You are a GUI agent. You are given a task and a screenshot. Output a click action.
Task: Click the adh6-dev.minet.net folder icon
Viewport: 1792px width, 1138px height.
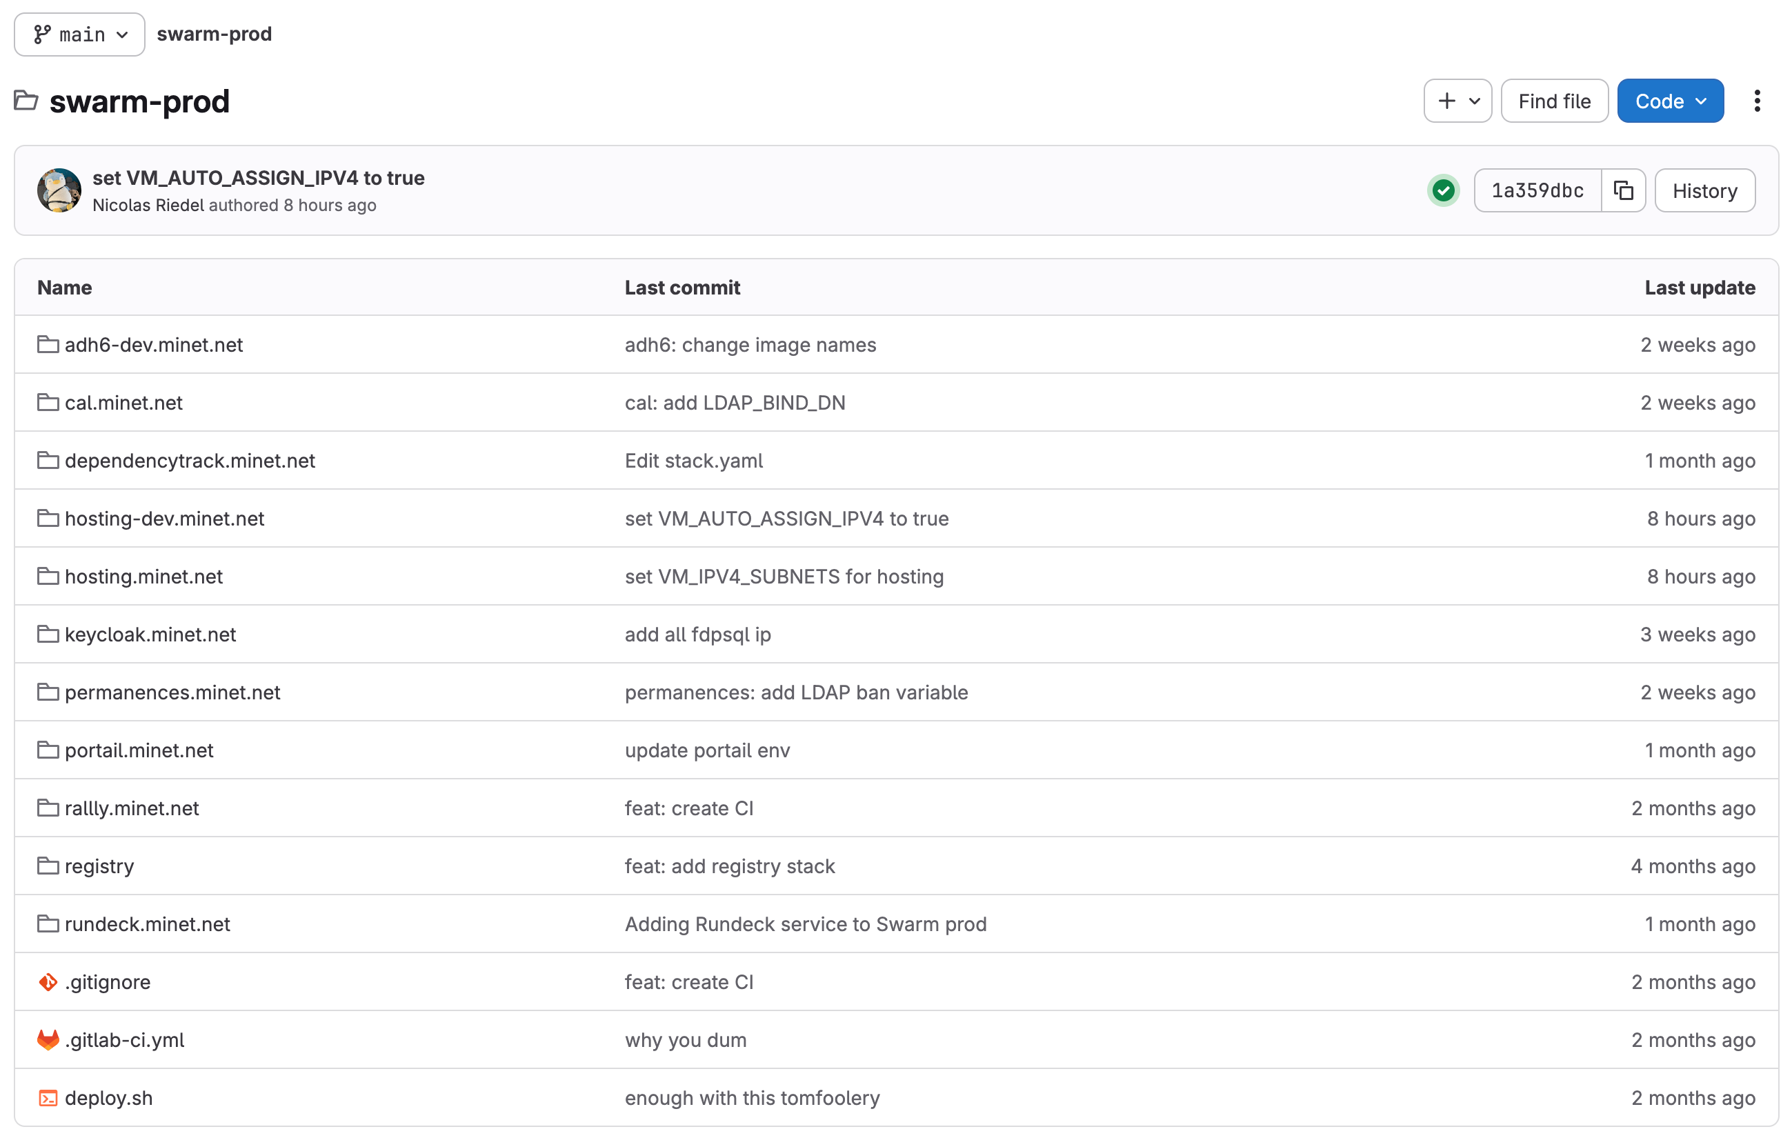point(48,345)
